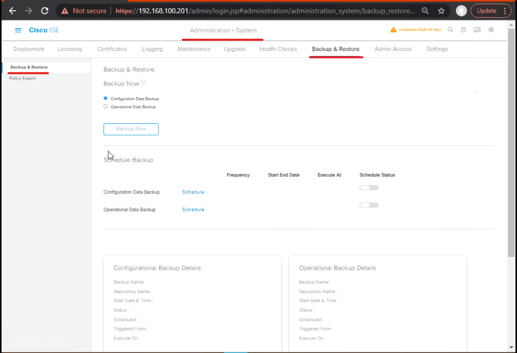Select the Backup & Restore tab
The width and height of the screenshot is (517, 353).
[x=336, y=49]
